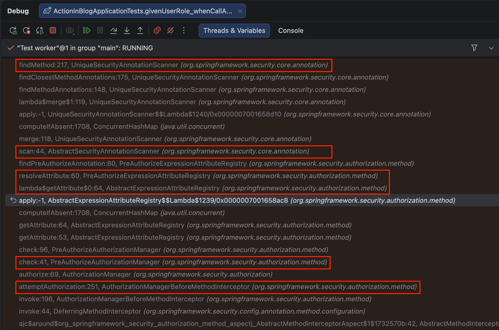This screenshot has width=499, height=330.
Task: Select frame ajc$around$org_springframework_security
Action: coord(259,324)
